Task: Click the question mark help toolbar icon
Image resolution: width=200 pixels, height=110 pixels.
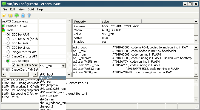Action: pyautogui.click(x=29, y=15)
